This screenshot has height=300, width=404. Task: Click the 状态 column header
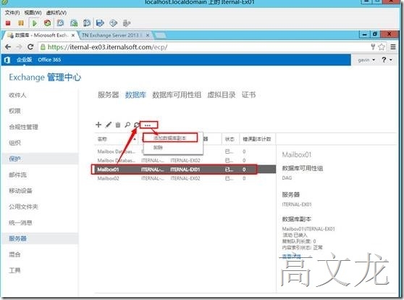230,139
